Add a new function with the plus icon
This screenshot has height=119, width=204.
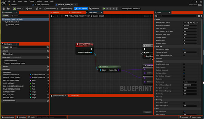pyautogui.click(x=48, y=57)
